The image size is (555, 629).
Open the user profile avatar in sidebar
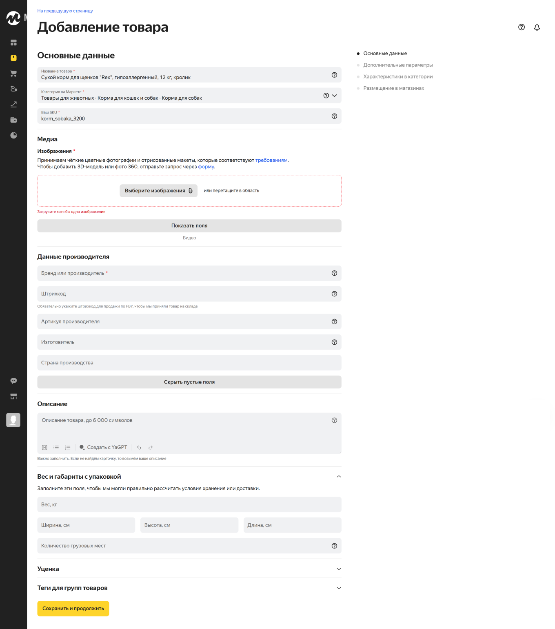13,420
